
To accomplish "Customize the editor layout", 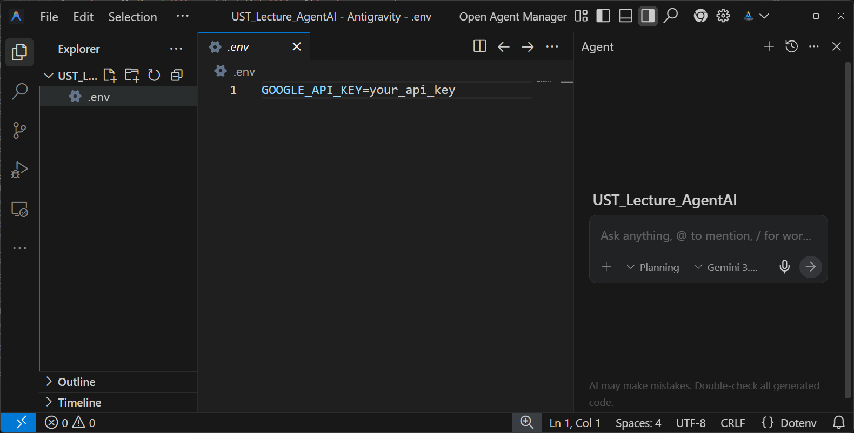I will pyautogui.click(x=581, y=16).
